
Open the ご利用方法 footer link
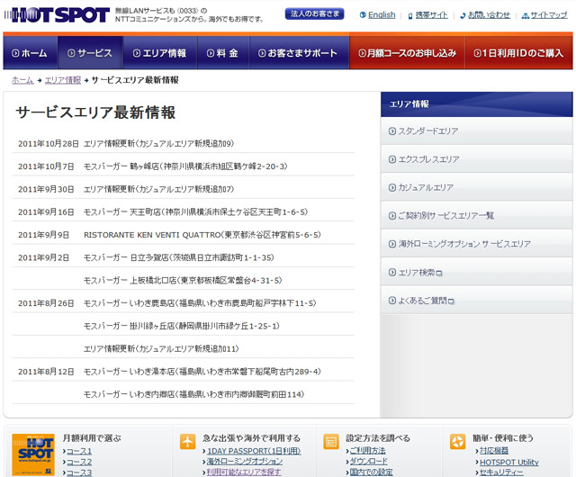367,451
